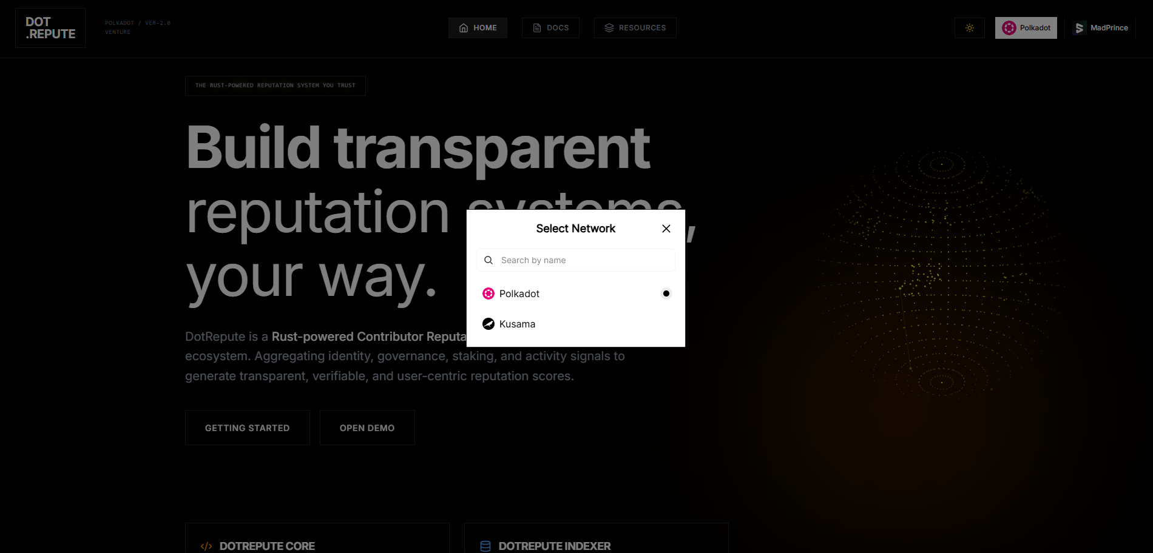Click the DotRepute Indexer database icon
The image size is (1153, 553).
(x=485, y=546)
